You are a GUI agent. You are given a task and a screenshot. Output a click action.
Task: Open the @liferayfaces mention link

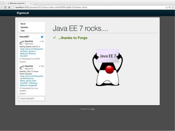pos(28,78)
